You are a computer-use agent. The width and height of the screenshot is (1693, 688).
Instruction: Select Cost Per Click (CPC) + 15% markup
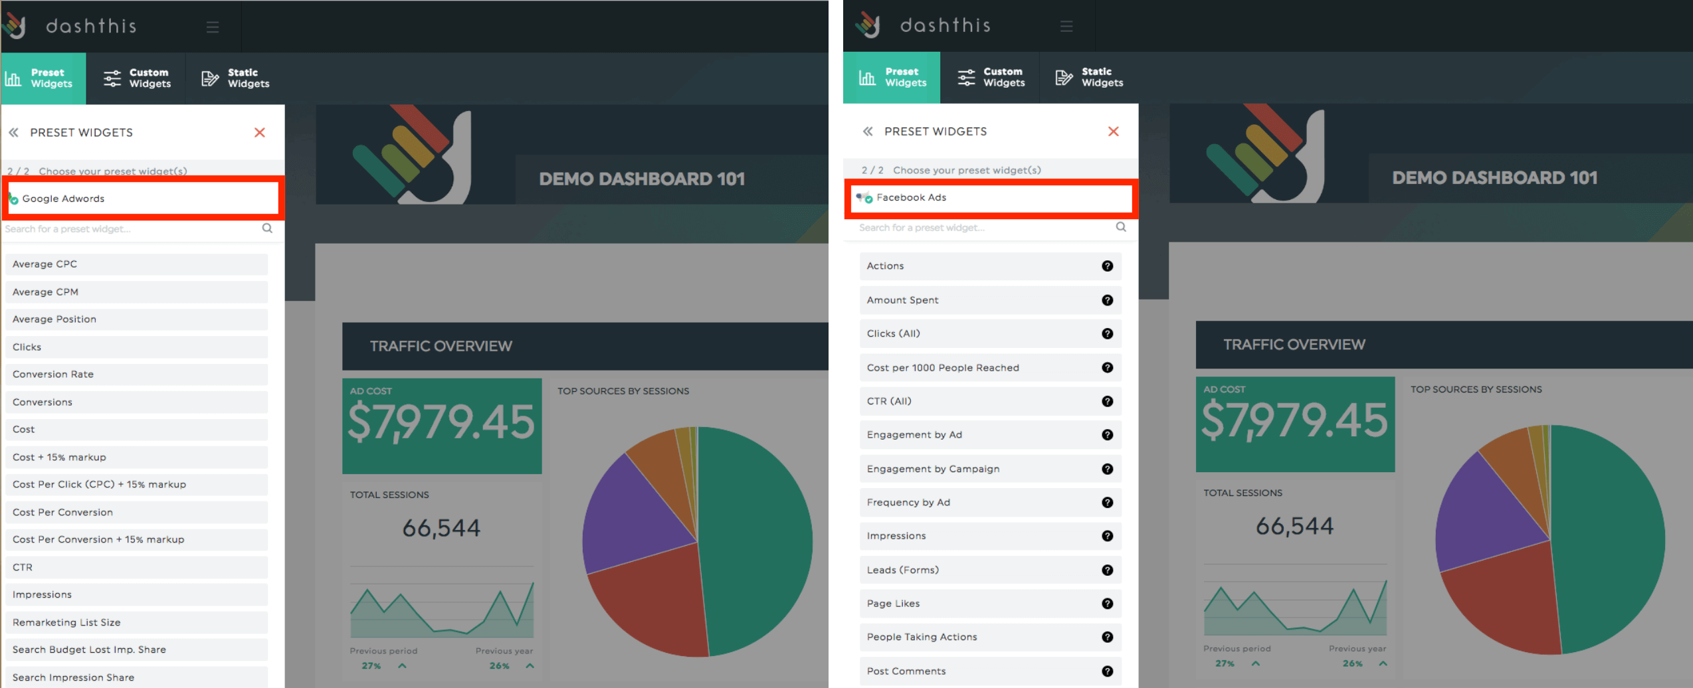(137, 485)
